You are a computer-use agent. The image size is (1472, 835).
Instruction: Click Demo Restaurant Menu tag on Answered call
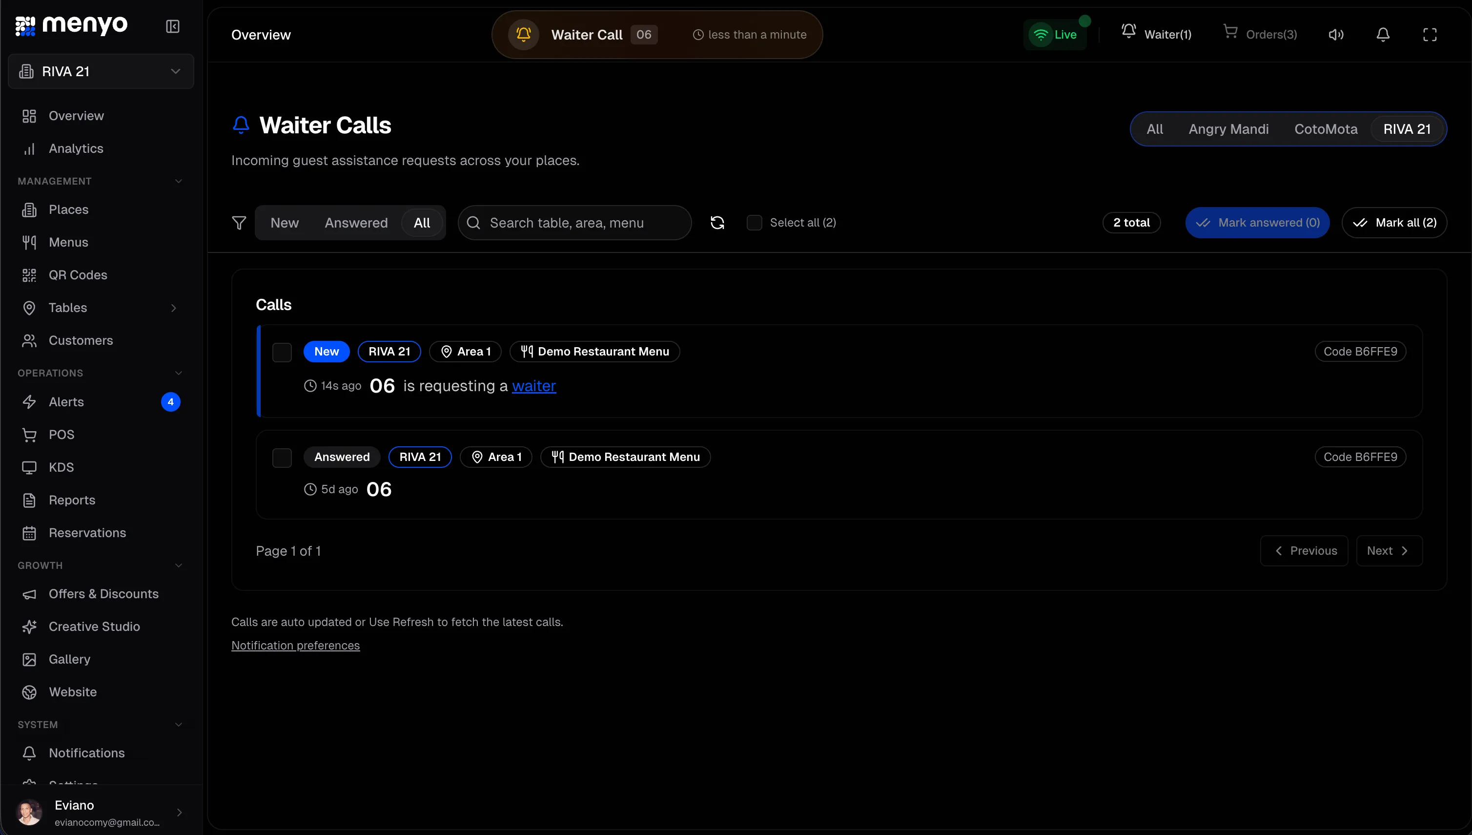625,457
